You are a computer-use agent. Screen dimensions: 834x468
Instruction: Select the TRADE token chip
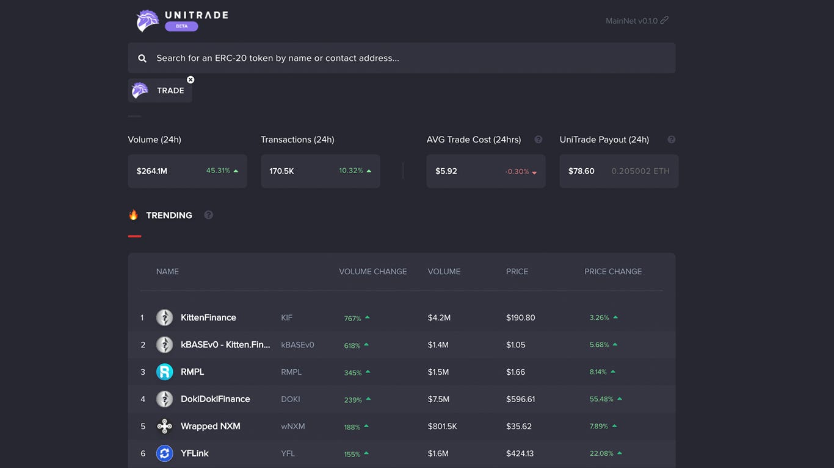pos(160,90)
